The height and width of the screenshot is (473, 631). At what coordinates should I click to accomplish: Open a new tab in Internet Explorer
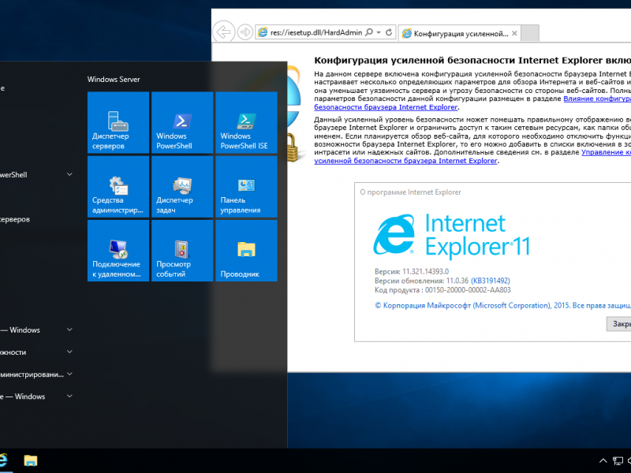click(530, 33)
